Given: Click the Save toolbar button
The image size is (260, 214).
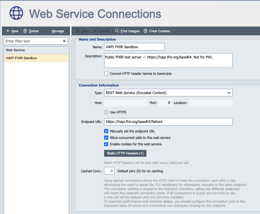Looking at the screenshot, I should tap(82, 31).
